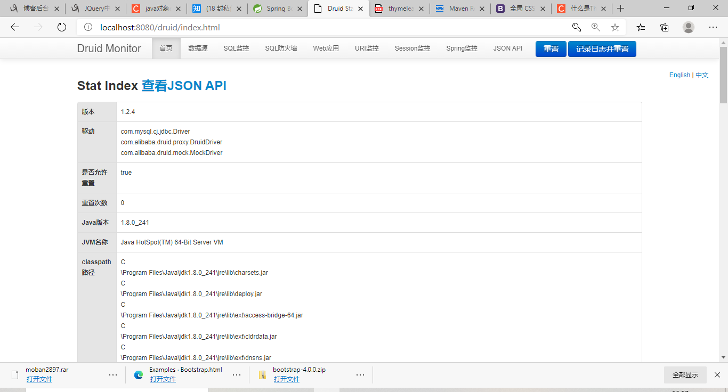
Task: Click the page vertical scrollbar thumb
Action: coord(723,75)
